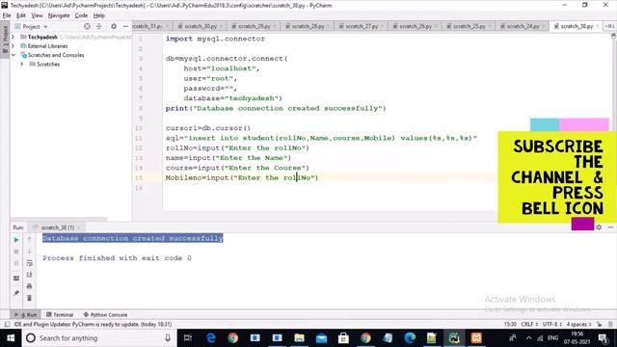Screen dimensions: 617x347
Task: Expand External Libraries node
Action: click(13, 46)
